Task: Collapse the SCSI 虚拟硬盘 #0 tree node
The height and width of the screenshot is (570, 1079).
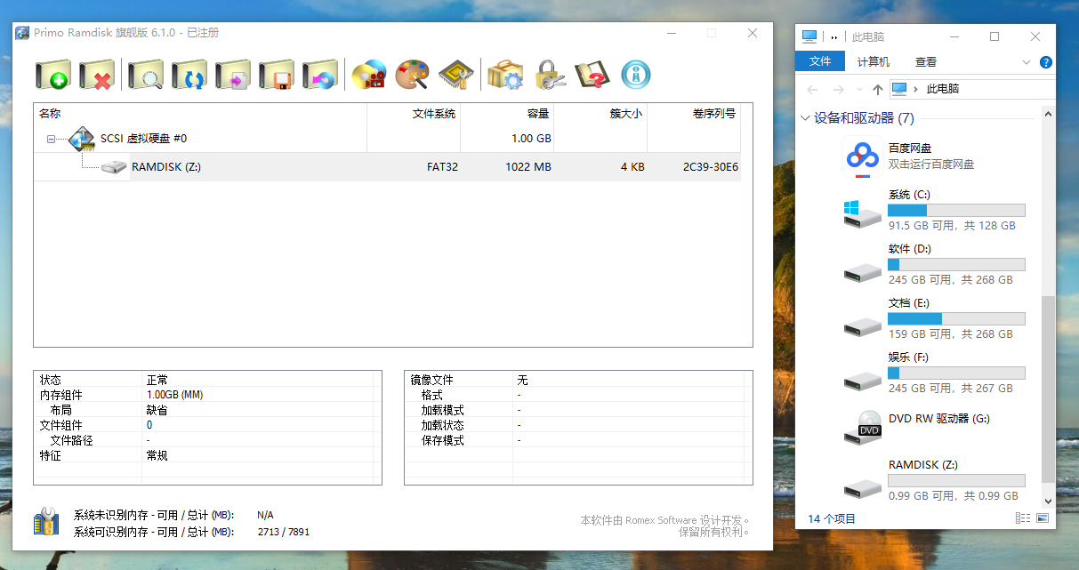Action: 51,139
